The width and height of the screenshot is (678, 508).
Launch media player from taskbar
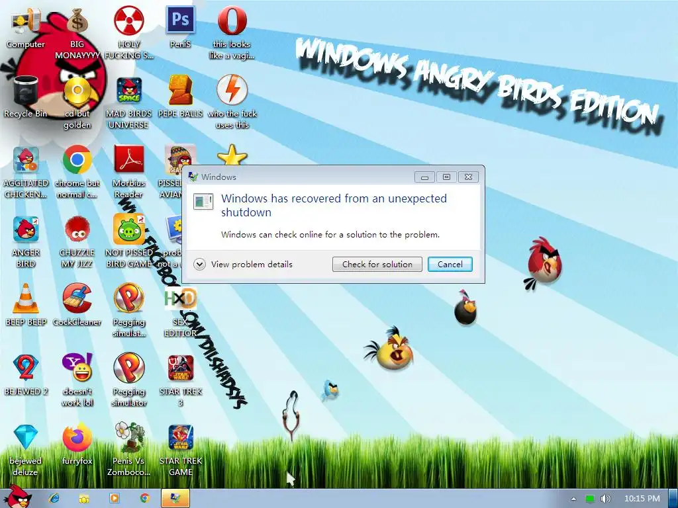[x=115, y=499]
